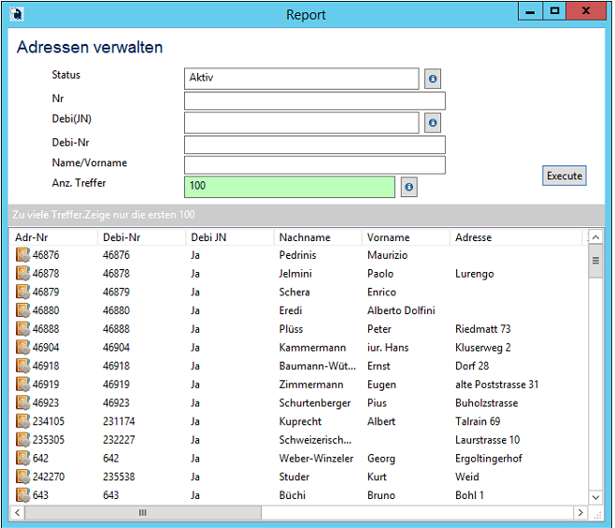The width and height of the screenshot is (615, 528).
Task: Sort by the Adr-Nr column header
Action: pyautogui.click(x=32, y=237)
